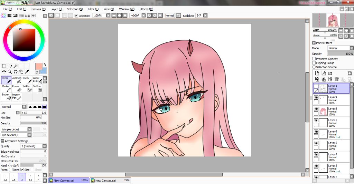Click the Normal view button in toolbar

[169, 16]
